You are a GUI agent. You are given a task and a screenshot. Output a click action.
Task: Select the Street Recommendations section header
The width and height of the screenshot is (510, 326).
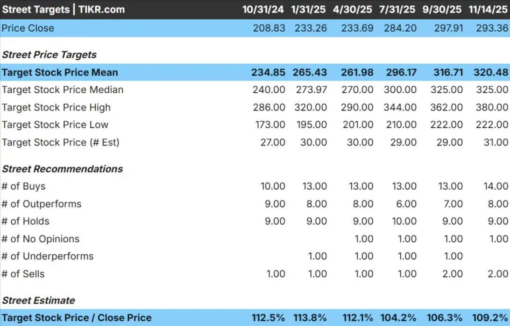click(62, 169)
